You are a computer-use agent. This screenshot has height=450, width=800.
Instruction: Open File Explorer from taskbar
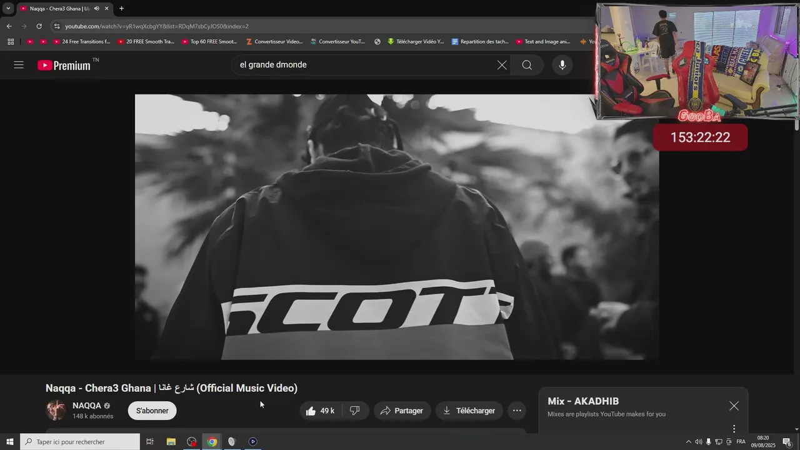pos(171,442)
